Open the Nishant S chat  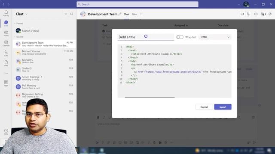44,61
